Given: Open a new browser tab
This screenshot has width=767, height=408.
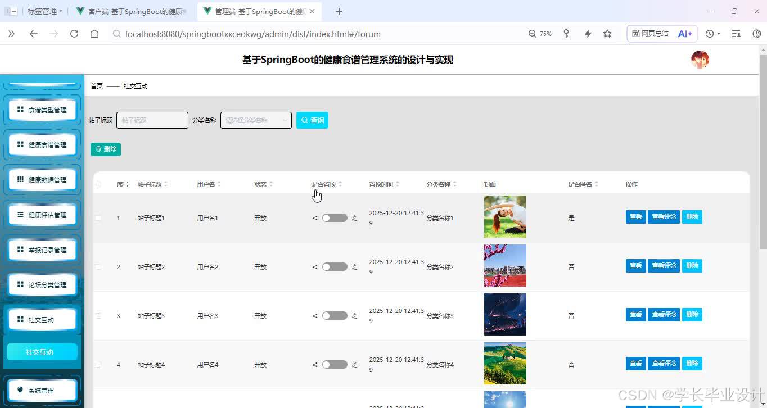Looking at the screenshot, I should 339,11.
